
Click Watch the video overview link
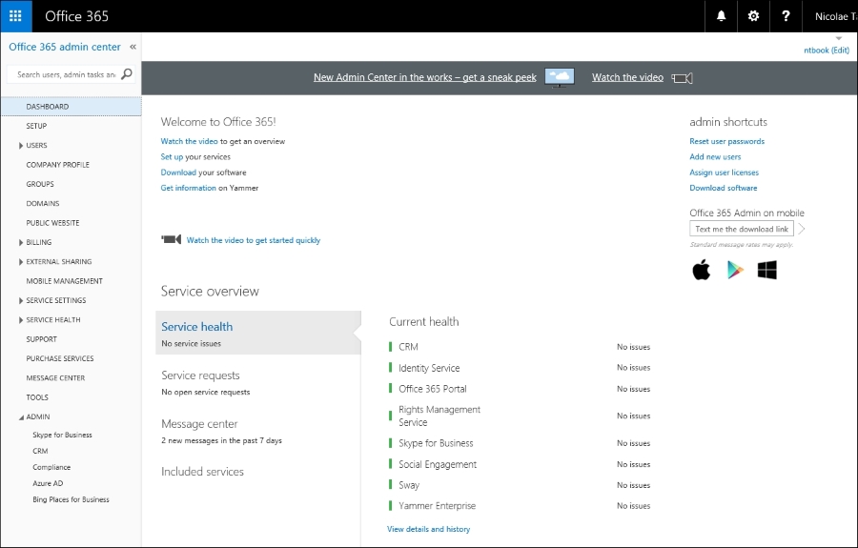click(189, 141)
